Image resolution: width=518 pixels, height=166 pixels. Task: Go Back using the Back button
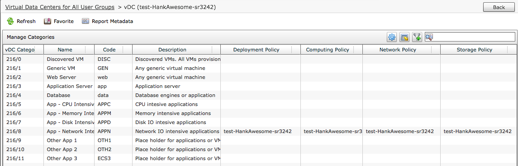[x=499, y=7]
